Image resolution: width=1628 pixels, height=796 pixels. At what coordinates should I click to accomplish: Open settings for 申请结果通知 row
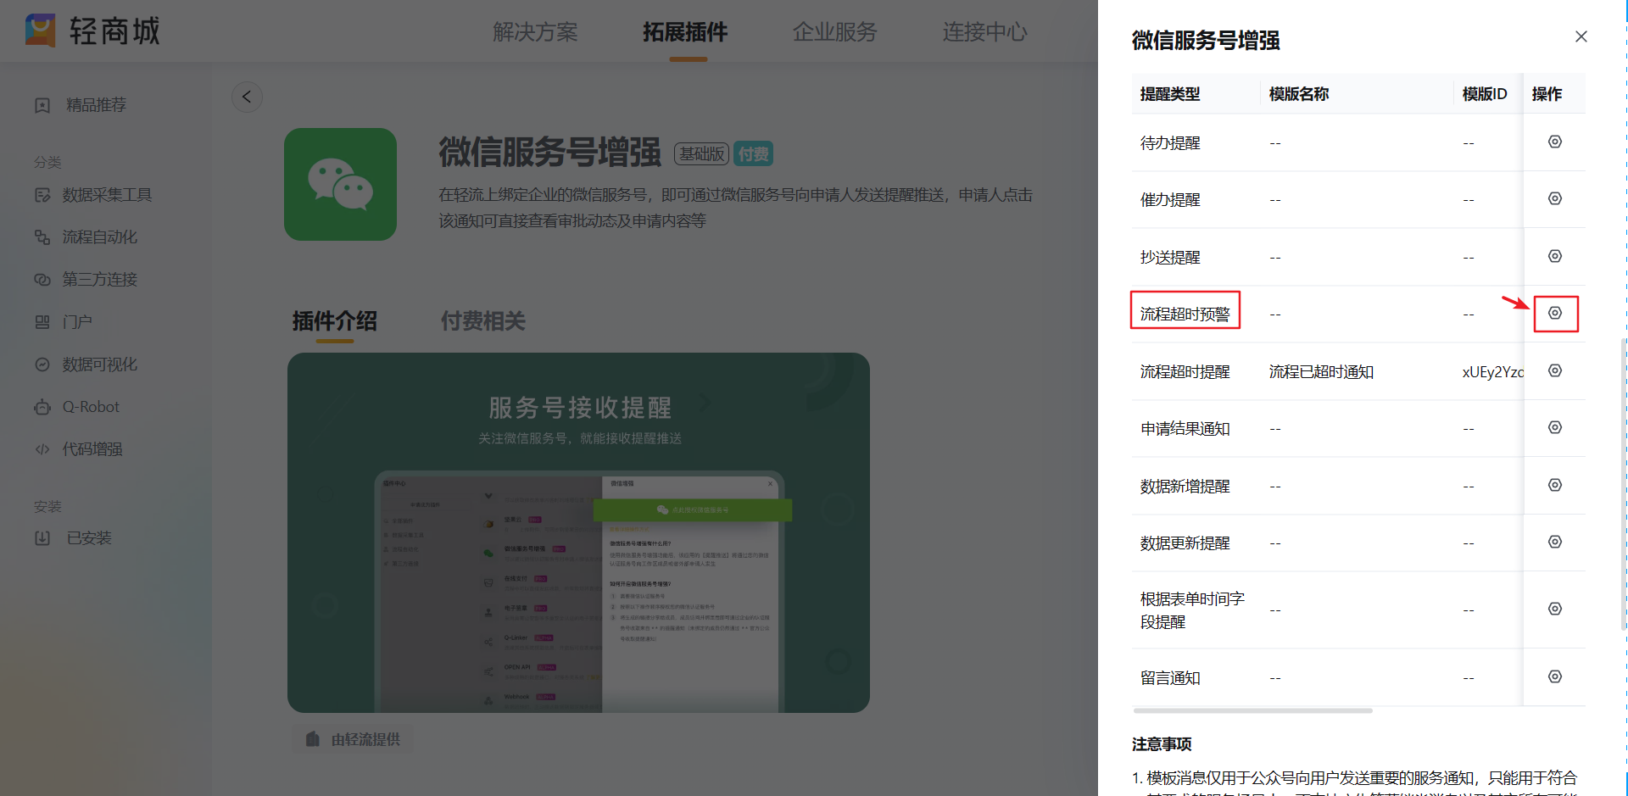click(1554, 427)
